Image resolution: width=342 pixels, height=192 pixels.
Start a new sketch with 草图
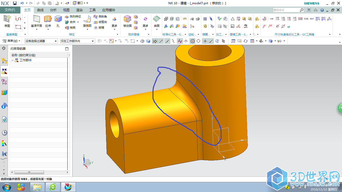[x=7, y=21]
